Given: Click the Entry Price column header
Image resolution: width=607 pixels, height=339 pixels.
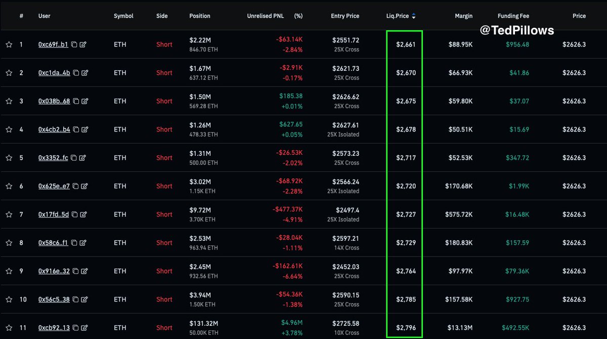Looking at the screenshot, I should click(345, 16).
